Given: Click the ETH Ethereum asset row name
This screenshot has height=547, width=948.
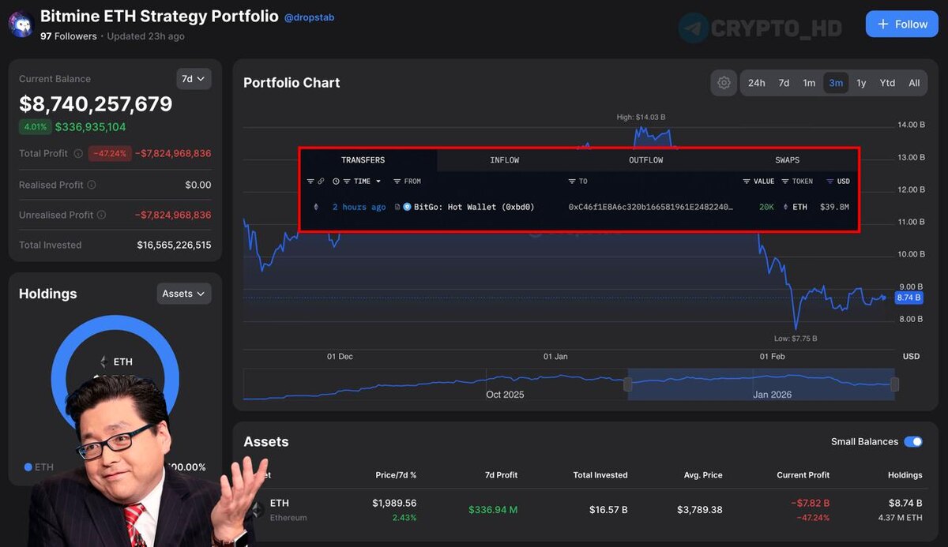Looking at the screenshot, I should 288,510.
